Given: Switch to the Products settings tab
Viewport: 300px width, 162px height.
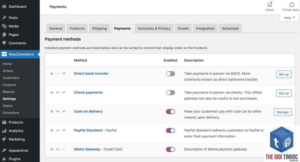Looking at the screenshot, I should pos(77,28).
